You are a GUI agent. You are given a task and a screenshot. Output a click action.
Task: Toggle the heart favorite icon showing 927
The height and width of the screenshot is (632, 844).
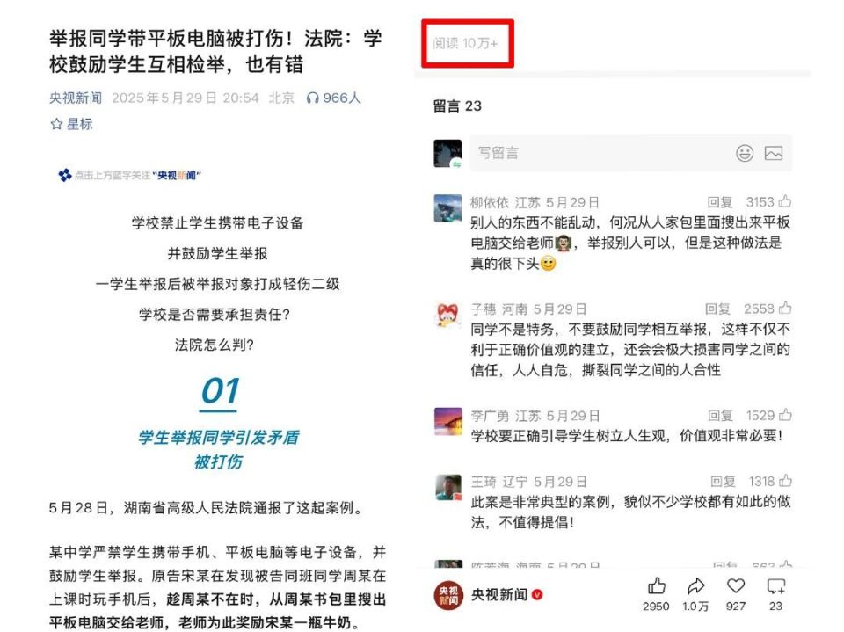click(736, 585)
